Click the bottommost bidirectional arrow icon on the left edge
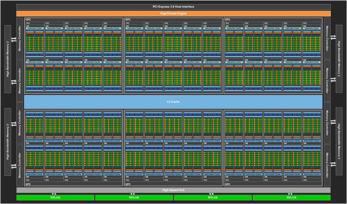 [x=14, y=166]
